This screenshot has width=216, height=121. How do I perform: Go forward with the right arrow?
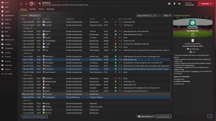pos(26,4)
